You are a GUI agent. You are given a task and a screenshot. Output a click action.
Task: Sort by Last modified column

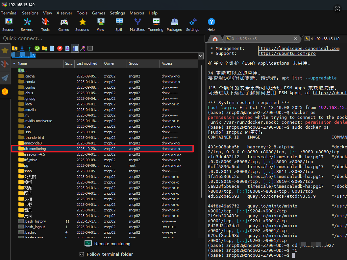pos(88,64)
